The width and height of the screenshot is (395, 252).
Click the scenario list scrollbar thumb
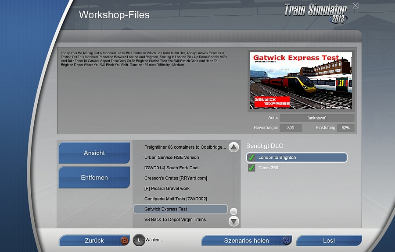pos(233,211)
